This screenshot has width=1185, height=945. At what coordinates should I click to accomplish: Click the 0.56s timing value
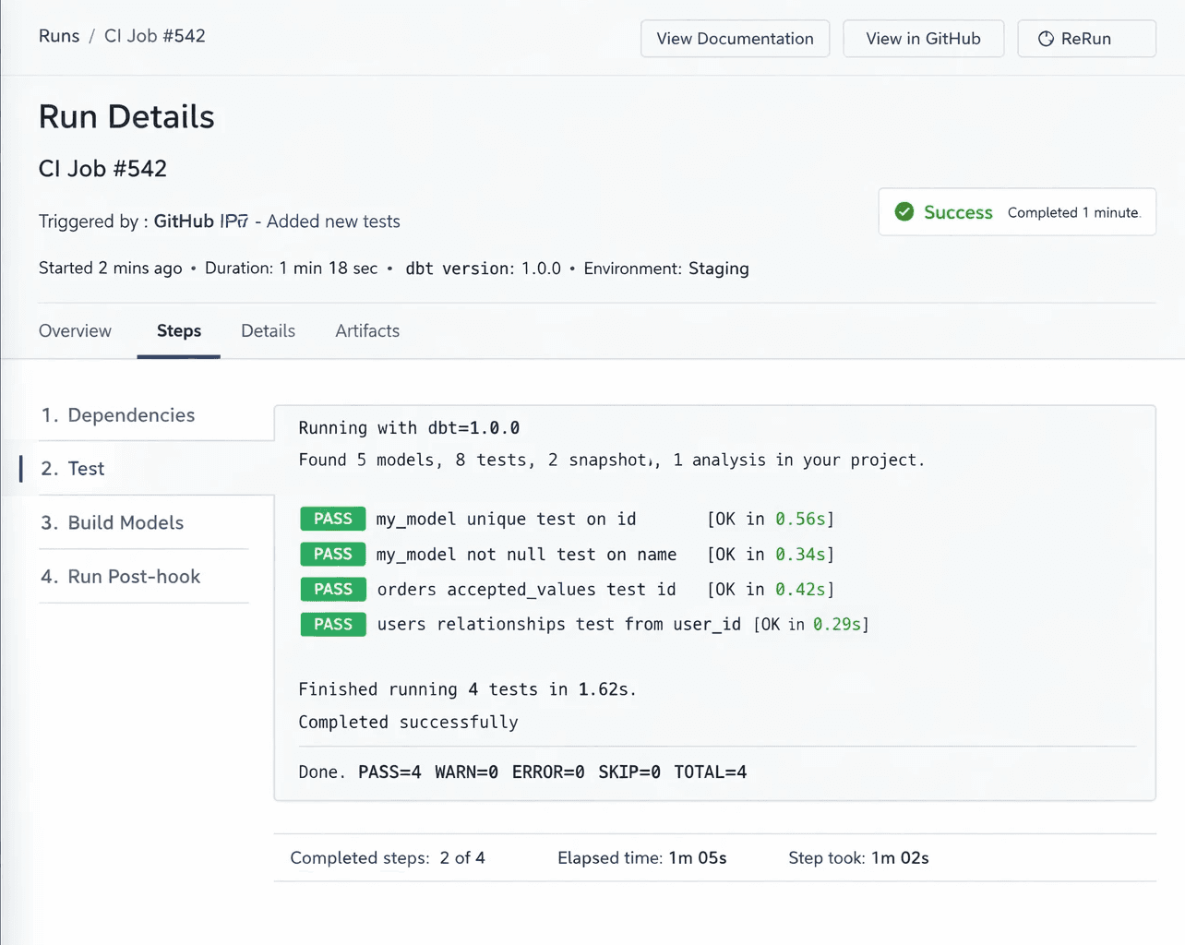(800, 519)
